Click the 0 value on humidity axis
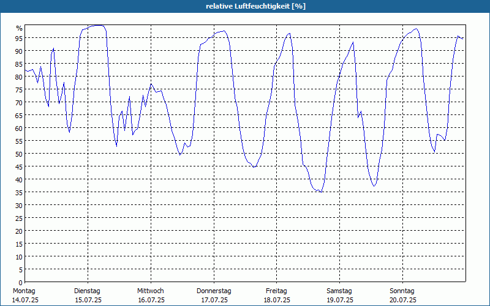 [x=21, y=282]
